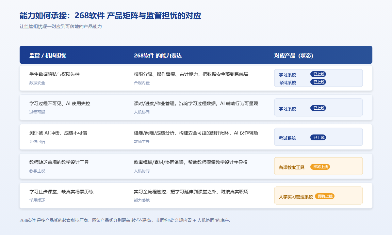Click 即将上线 badge beside 大学实习管理系统
The height and width of the screenshot is (235, 392).
[x=325, y=196]
